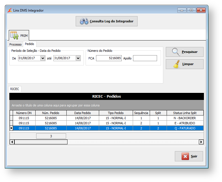Click the Linx DMS orange logo icon

tap(10, 10)
